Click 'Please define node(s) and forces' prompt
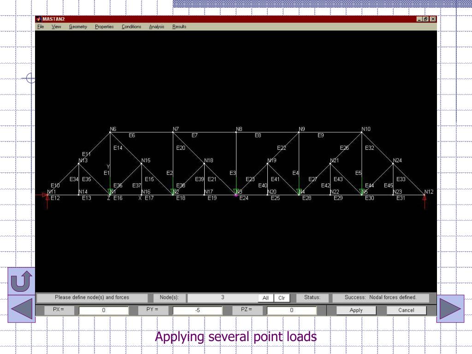This screenshot has width=472, height=354. point(92,297)
